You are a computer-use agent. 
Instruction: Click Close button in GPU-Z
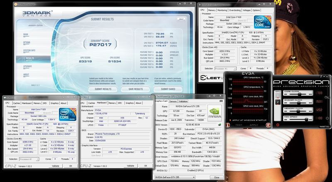point(217,177)
